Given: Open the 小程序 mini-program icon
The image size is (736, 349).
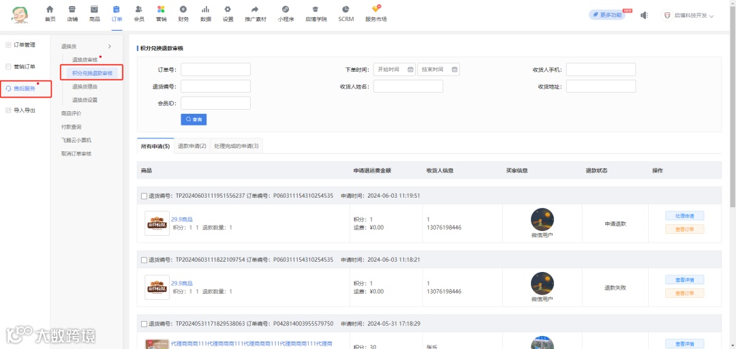Looking at the screenshot, I should (x=286, y=10).
